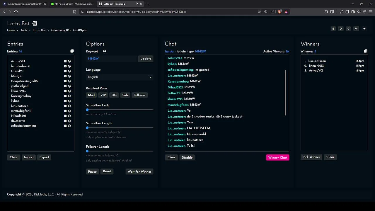Remove jaxthesslgod entry using minus icon
This screenshot has height=211, width=375.
(65, 86)
